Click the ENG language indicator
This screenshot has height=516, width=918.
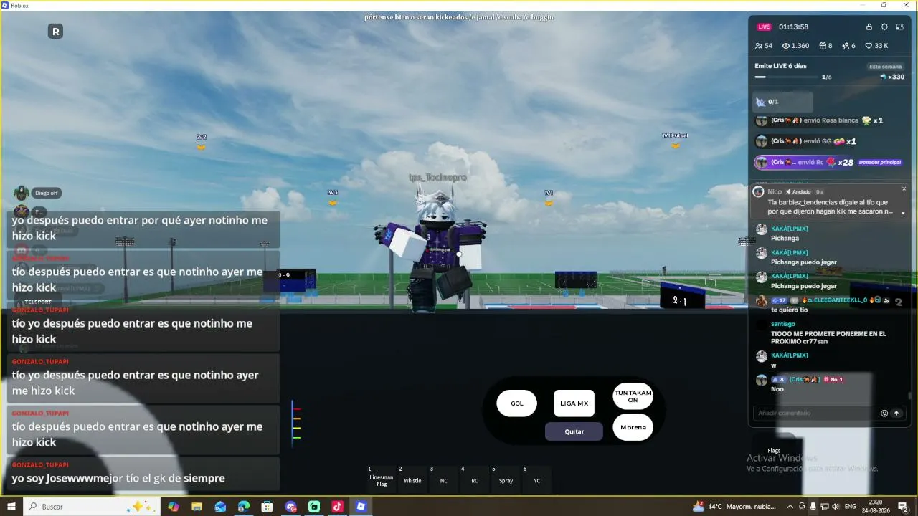(x=851, y=507)
